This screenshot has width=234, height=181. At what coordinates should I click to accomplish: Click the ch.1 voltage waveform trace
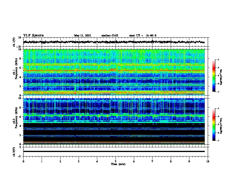[x=114, y=42]
